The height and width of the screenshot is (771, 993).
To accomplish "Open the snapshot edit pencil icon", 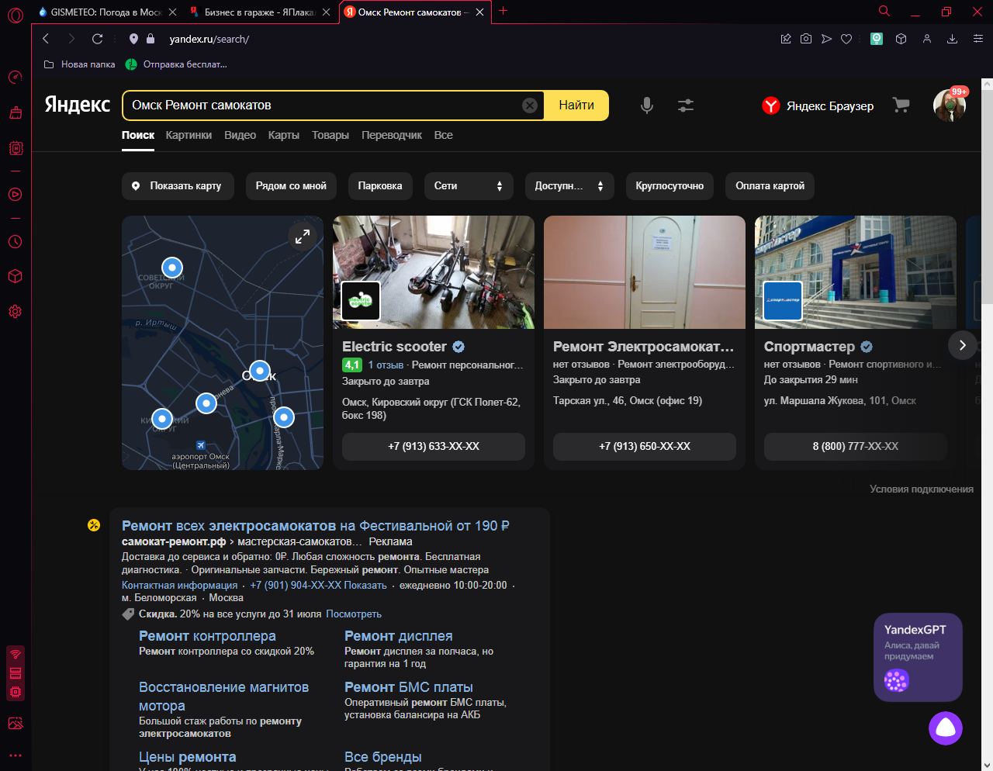I will pyautogui.click(x=786, y=39).
